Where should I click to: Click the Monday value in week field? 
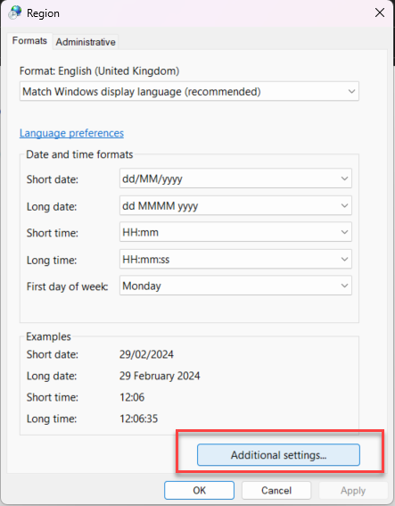[142, 286]
